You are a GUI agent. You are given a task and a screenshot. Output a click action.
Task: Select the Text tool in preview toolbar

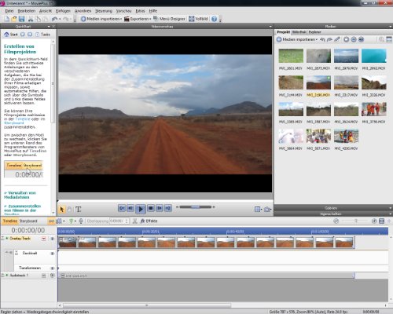[x=78, y=210]
